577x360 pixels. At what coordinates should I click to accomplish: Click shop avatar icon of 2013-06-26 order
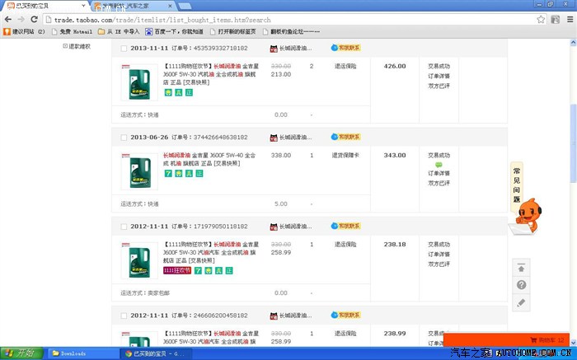coord(274,137)
